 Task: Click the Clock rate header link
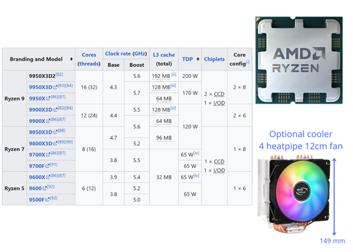coord(118,54)
